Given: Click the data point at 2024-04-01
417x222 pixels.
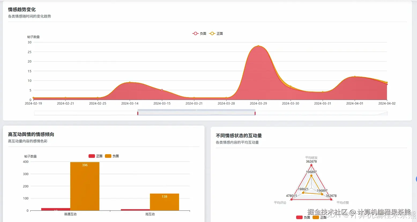Looking at the screenshot, I should (355, 77).
